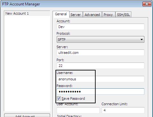Select New Account 1 in the list
The image size is (153, 117).
coord(27,13)
